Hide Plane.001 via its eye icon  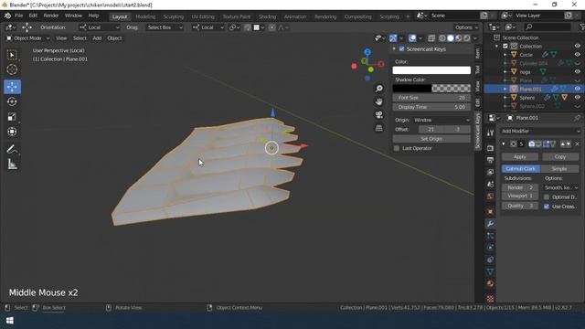click(x=578, y=89)
